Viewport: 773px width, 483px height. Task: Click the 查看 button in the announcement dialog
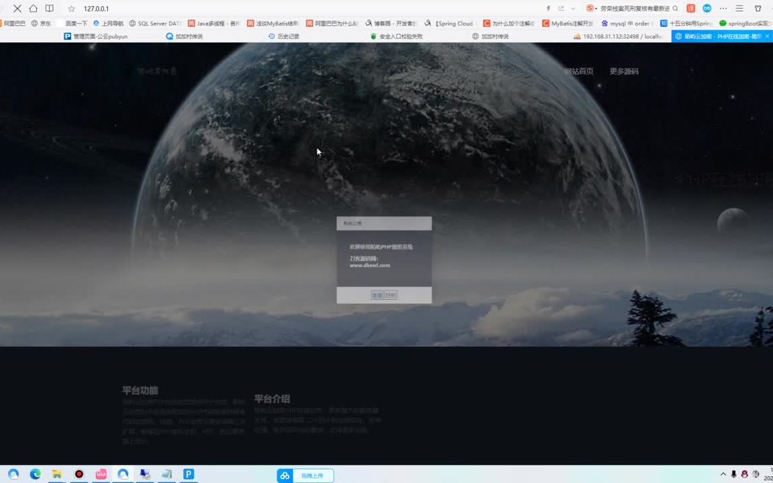point(377,295)
